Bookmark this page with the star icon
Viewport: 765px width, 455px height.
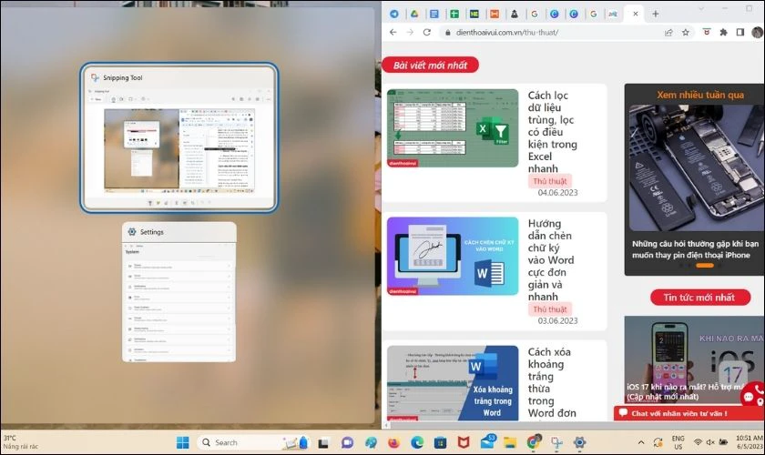point(686,32)
